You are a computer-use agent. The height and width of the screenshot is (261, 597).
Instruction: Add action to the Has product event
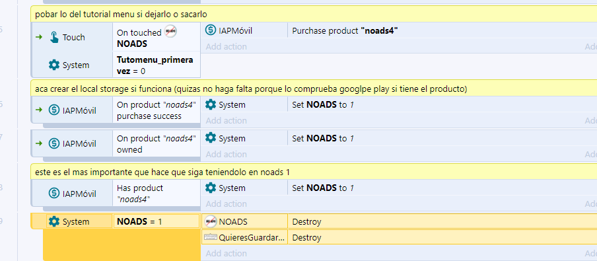coord(226,204)
